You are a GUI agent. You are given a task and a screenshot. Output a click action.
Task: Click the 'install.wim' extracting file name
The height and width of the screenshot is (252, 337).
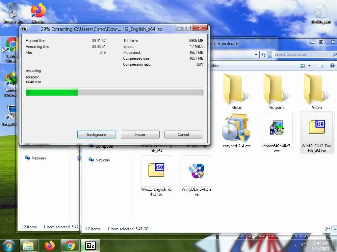tap(33, 81)
